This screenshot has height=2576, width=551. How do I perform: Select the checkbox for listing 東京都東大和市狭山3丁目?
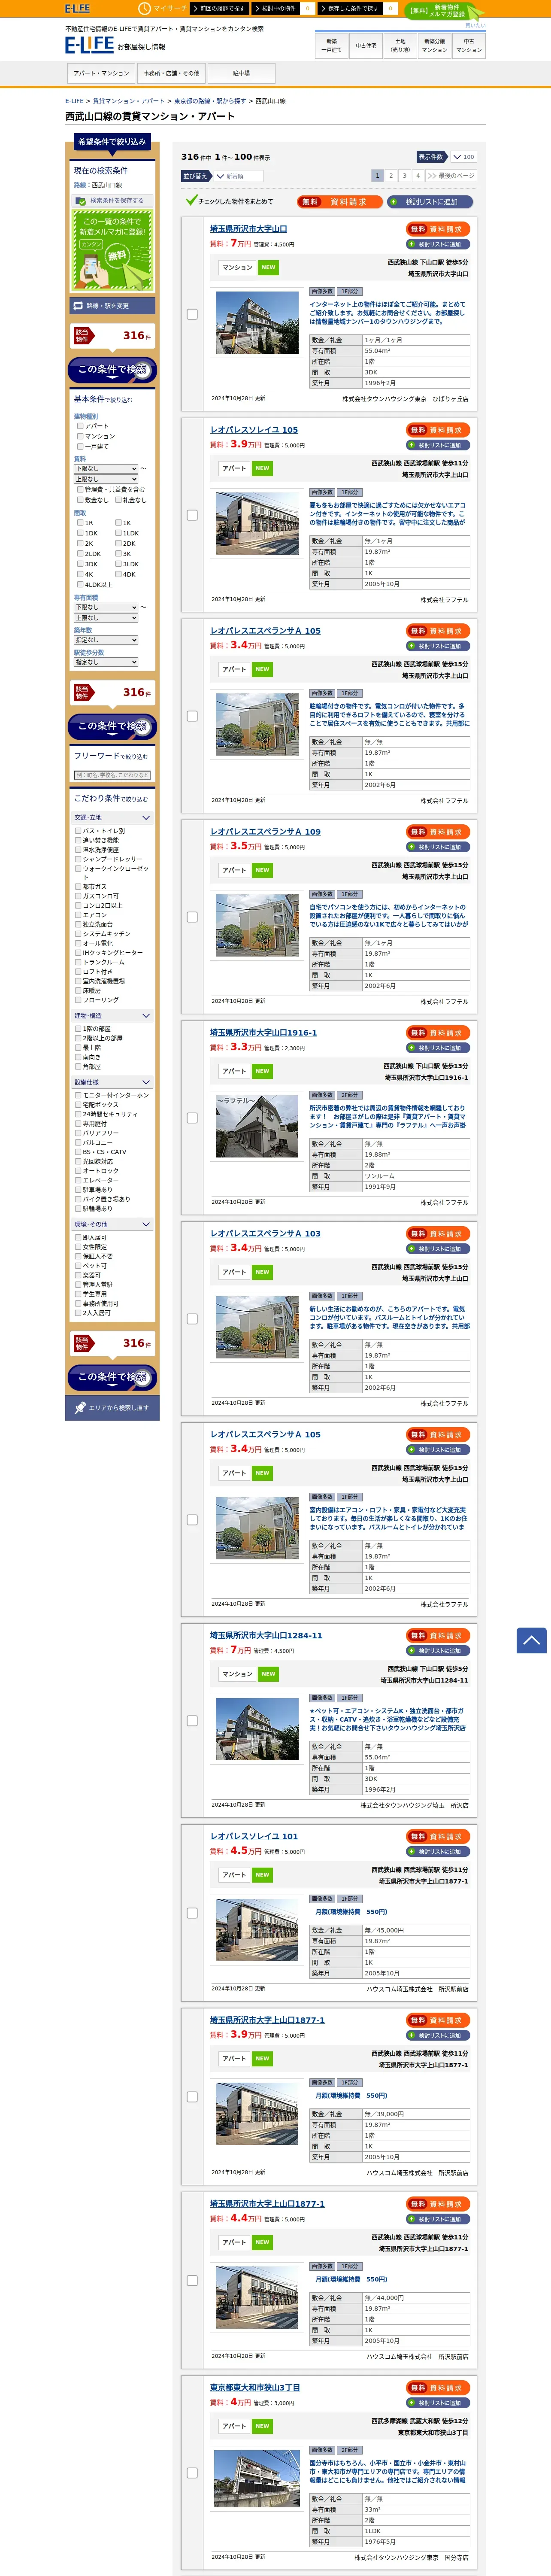192,2473
